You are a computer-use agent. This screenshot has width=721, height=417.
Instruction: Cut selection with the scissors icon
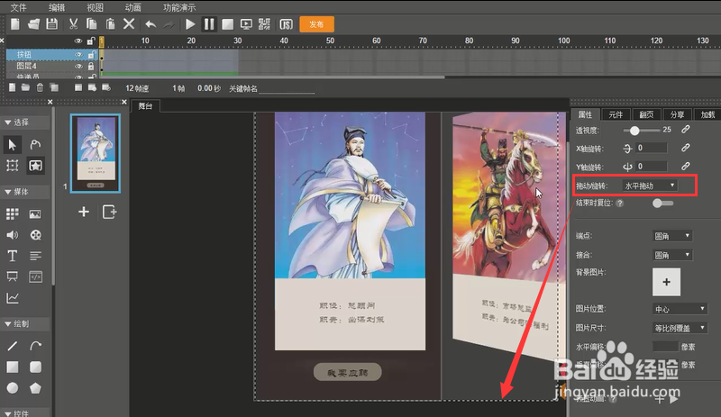coord(73,24)
